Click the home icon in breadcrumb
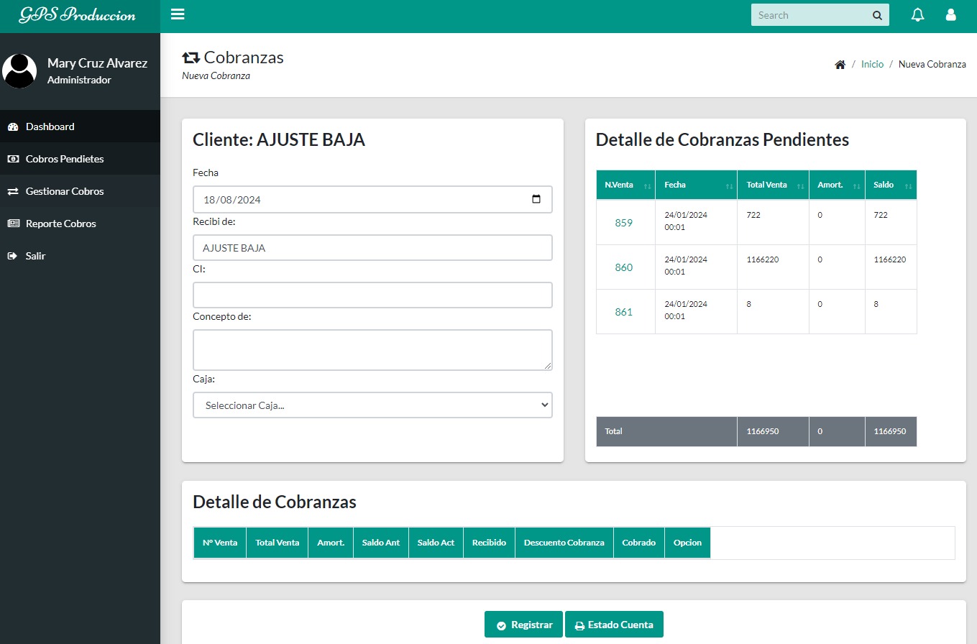This screenshot has width=977, height=644. 840,65
